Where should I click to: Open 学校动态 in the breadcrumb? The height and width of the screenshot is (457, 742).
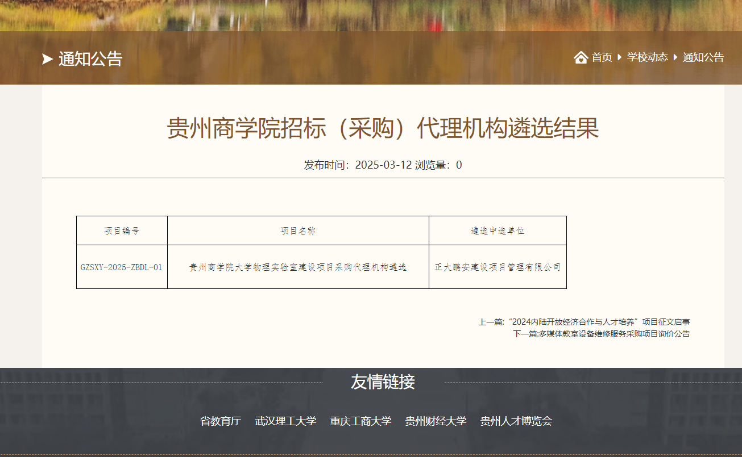[x=647, y=57]
